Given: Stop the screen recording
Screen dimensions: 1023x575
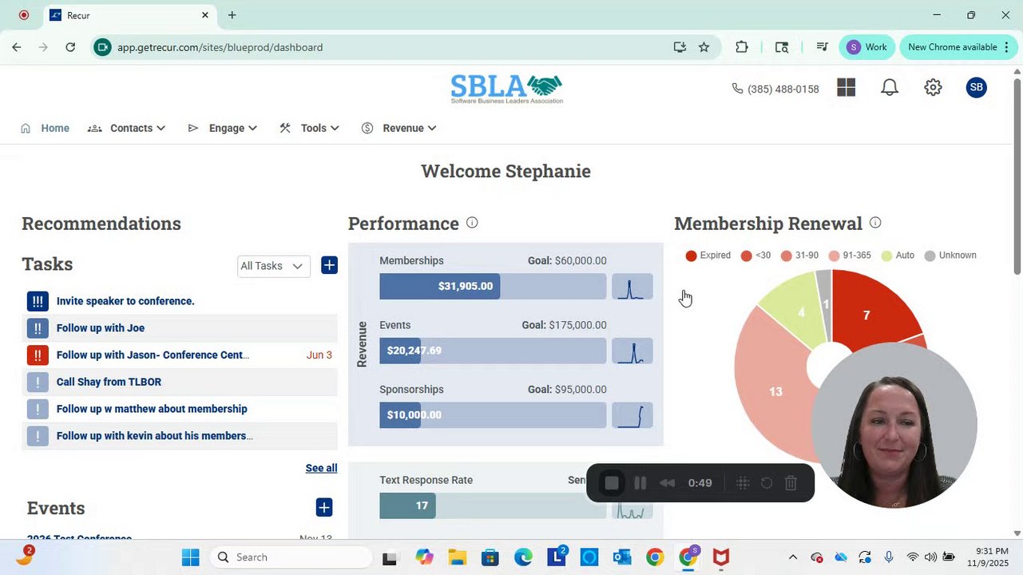Looking at the screenshot, I should [x=612, y=483].
